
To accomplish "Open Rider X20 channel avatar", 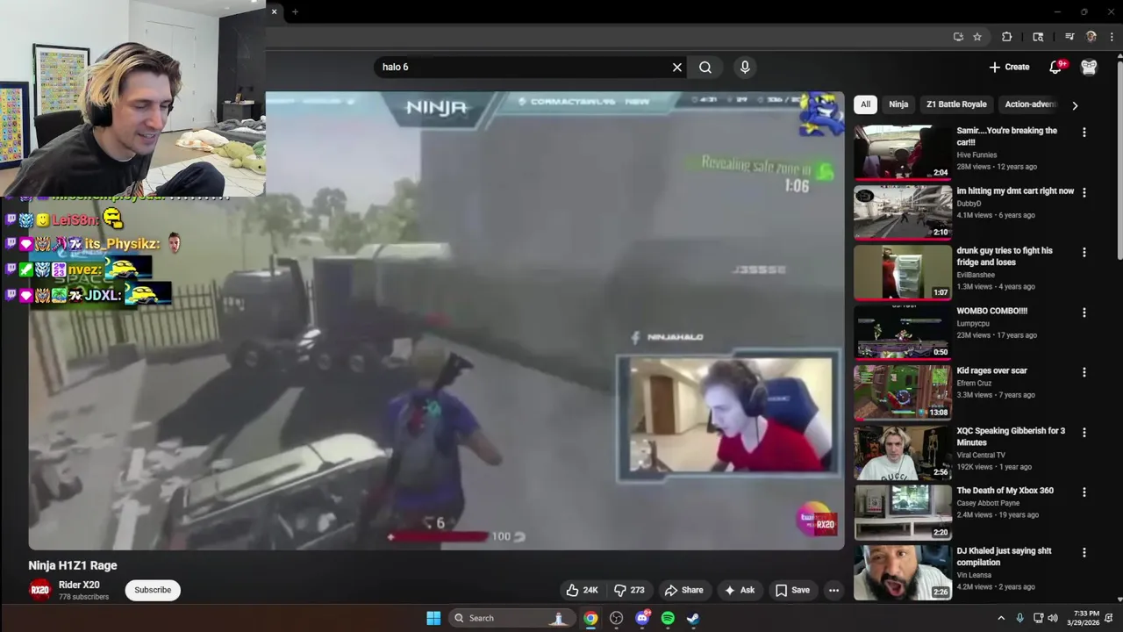I will (39, 590).
